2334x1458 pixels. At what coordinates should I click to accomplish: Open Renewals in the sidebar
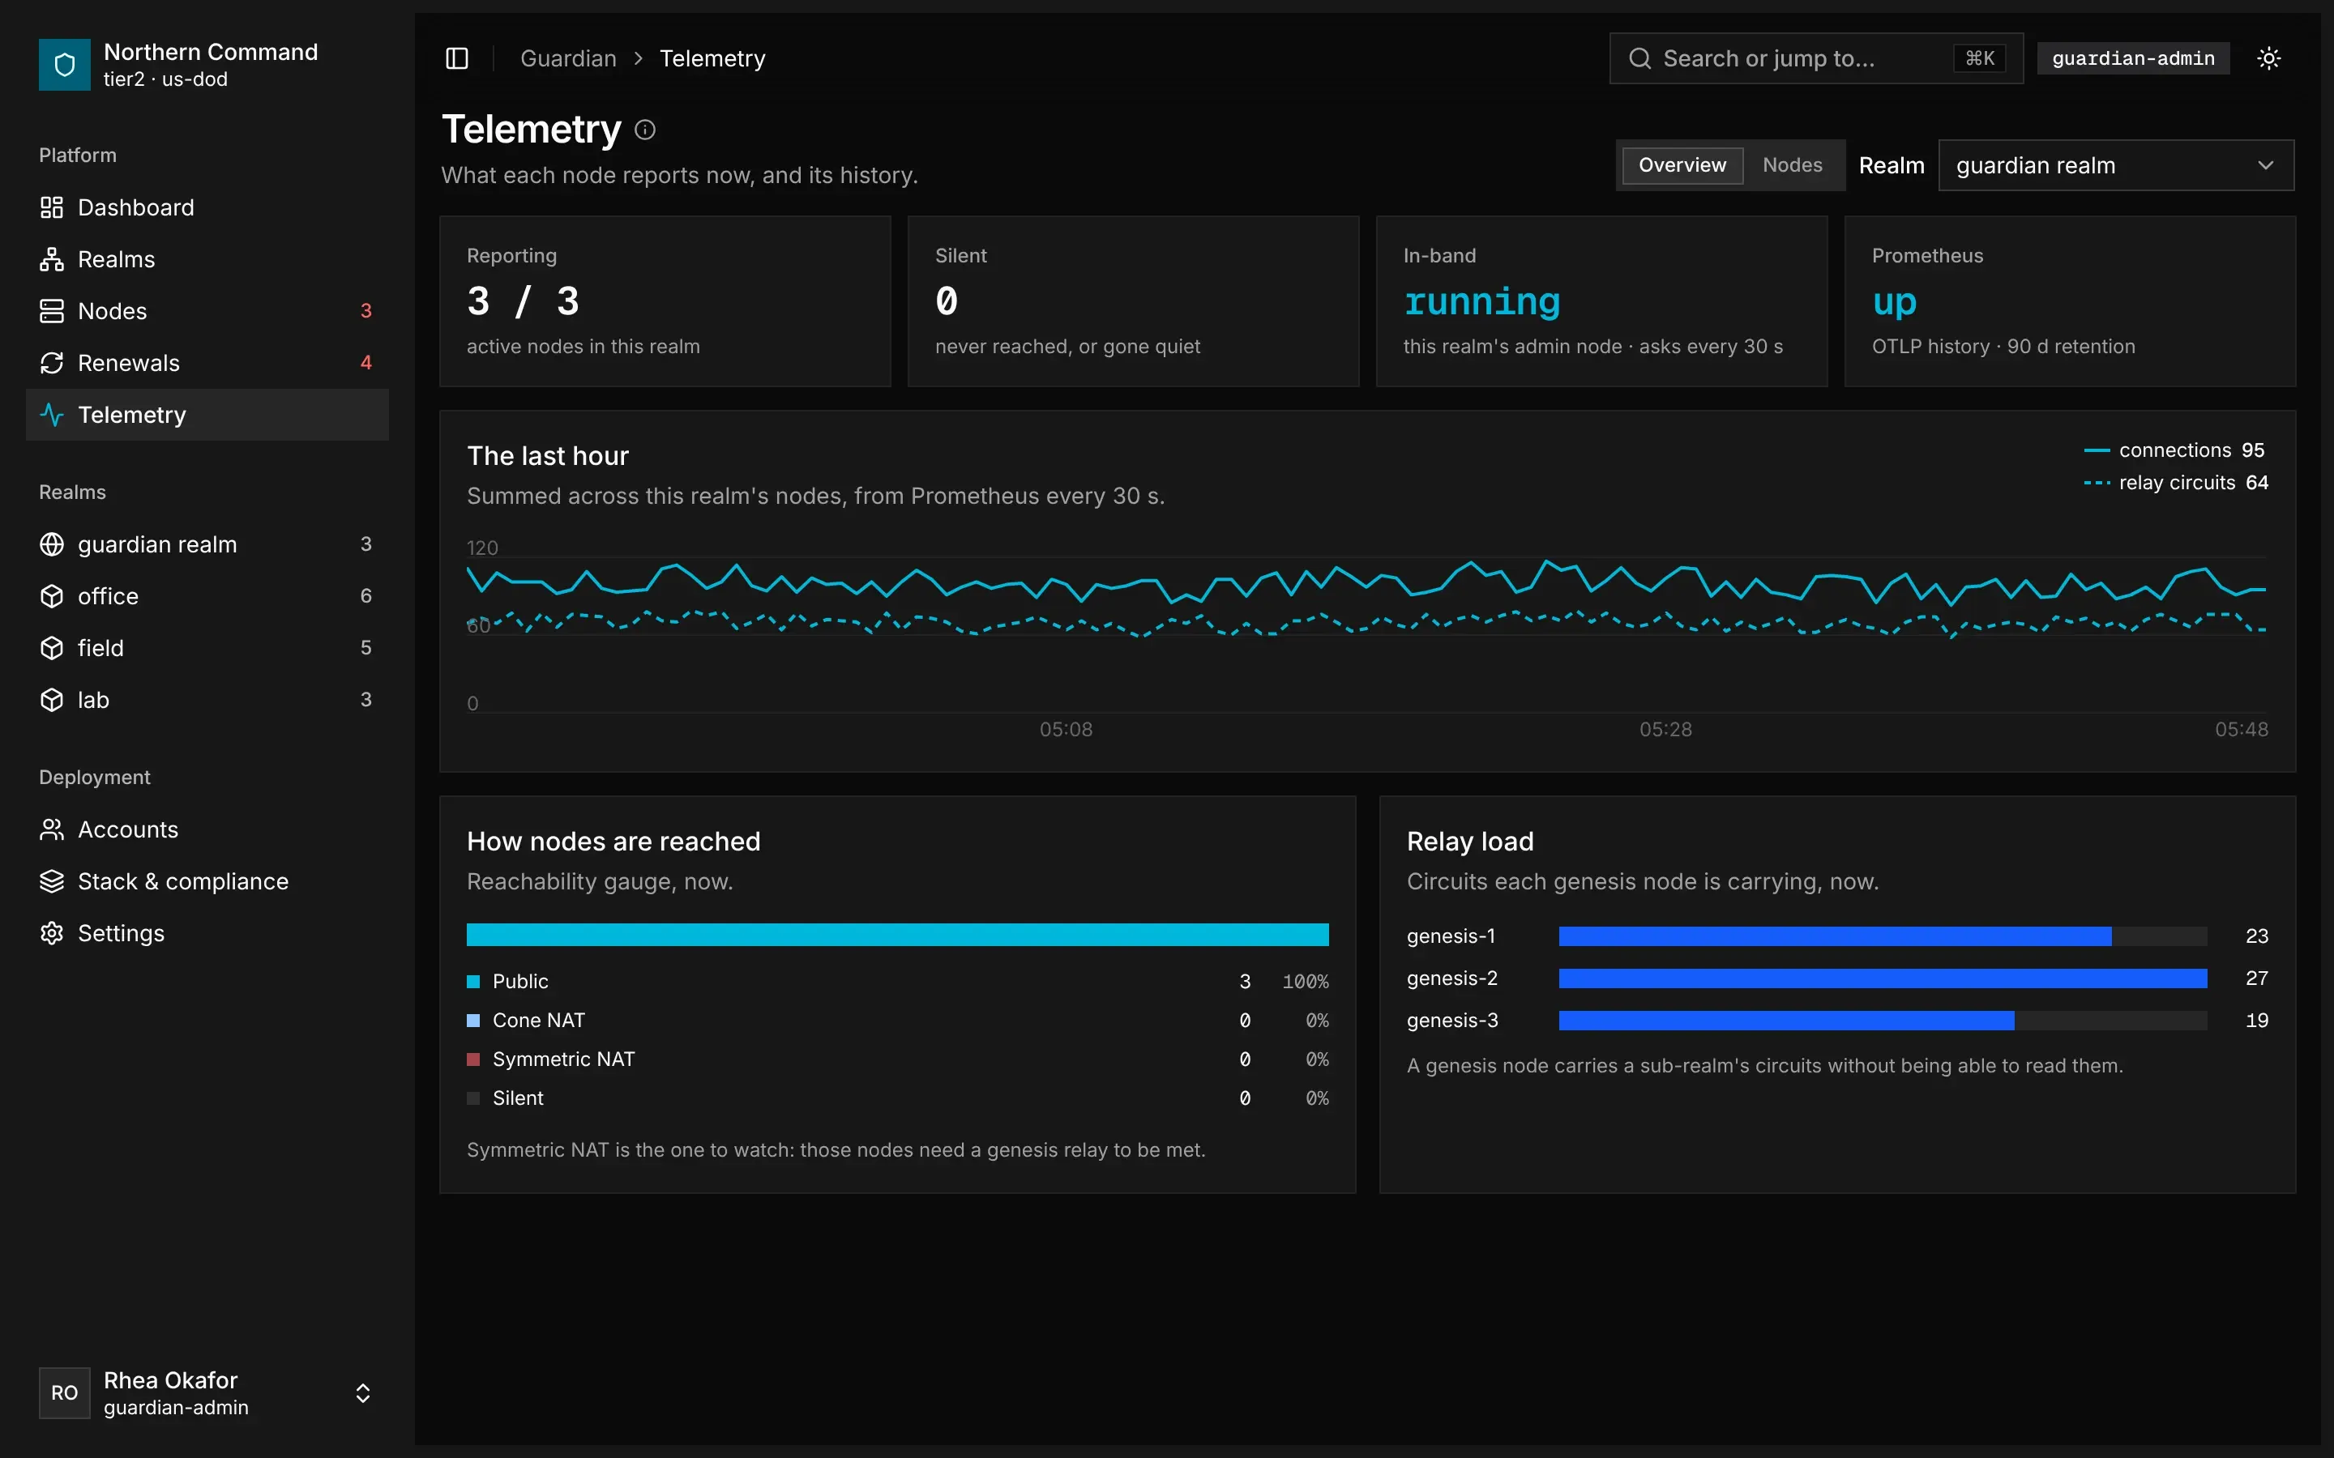click(x=207, y=363)
